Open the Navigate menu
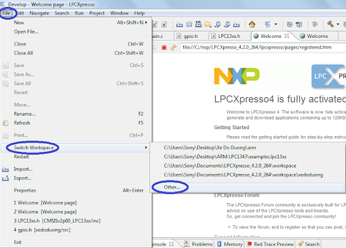The image size is (346, 248). point(39,13)
